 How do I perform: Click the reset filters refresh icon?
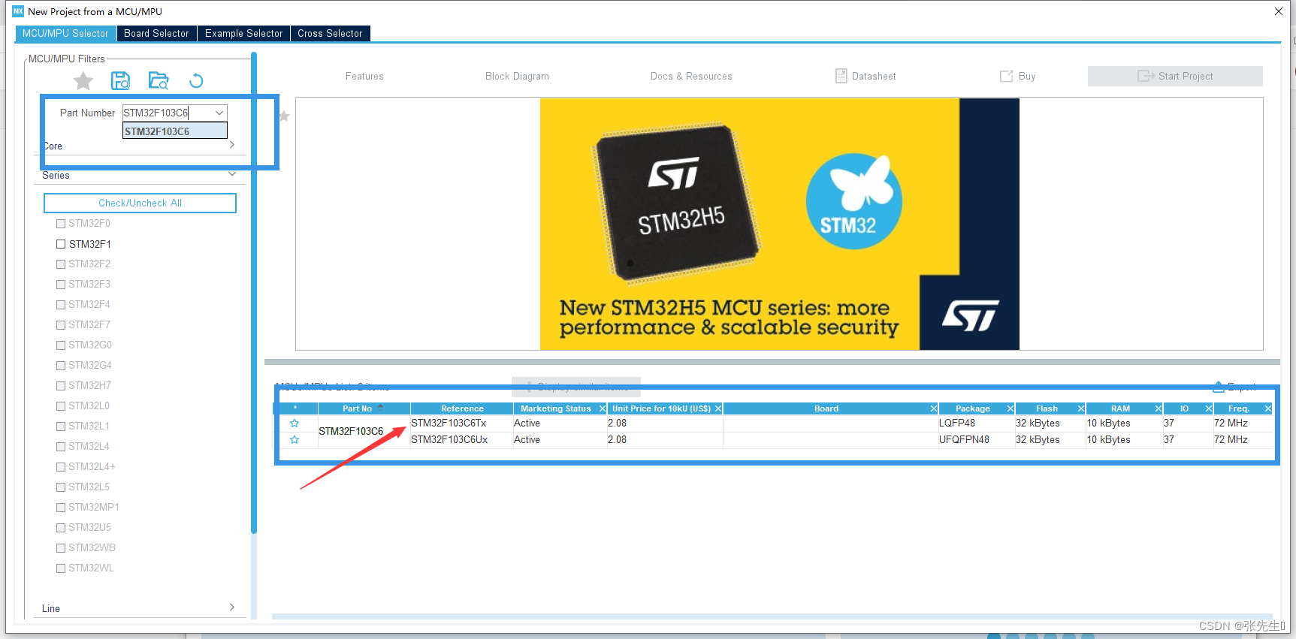click(x=196, y=80)
